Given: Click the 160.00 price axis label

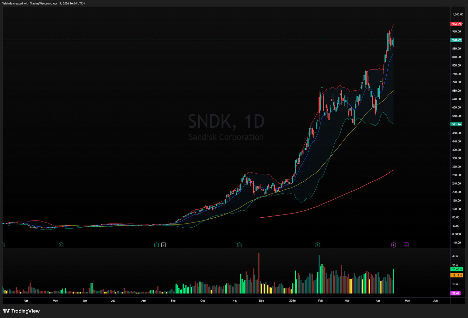Looking at the screenshot, I should (x=456, y=201).
